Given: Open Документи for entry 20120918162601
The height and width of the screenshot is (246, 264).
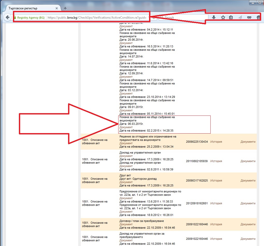Looking at the screenshot, I should click(x=248, y=203).
